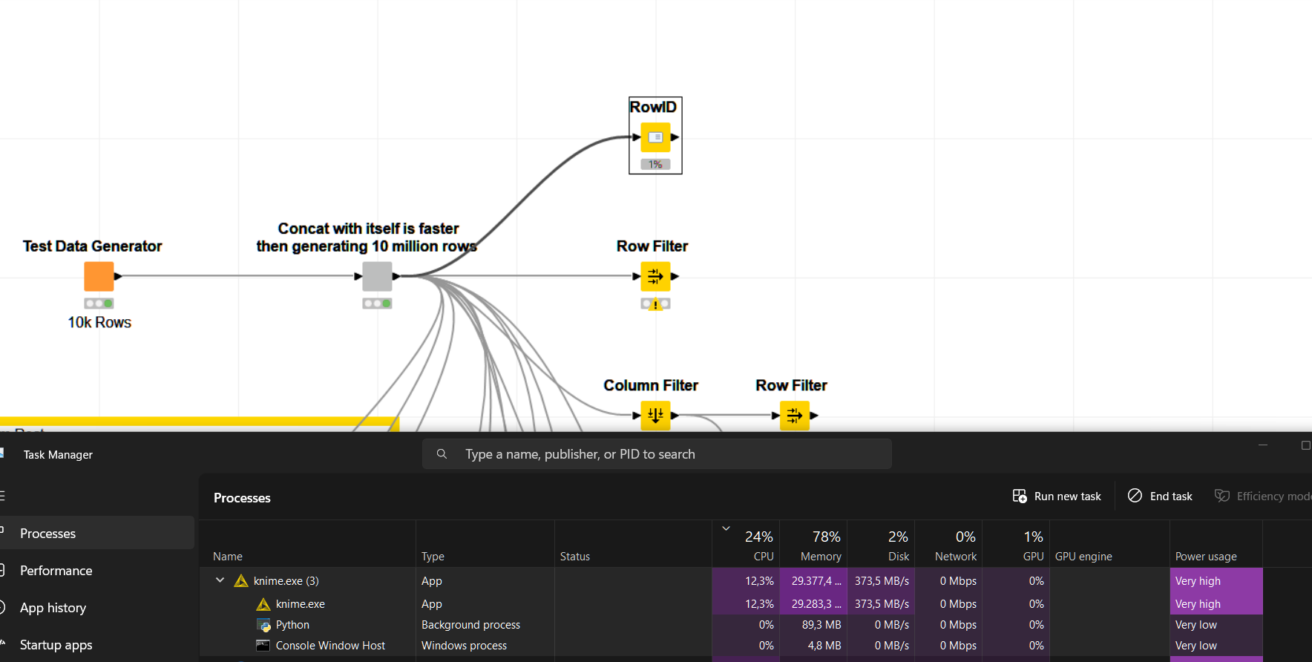The height and width of the screenshot is (662, 1312).
Task: Select the Test Data Generator node
Action: 99,276
